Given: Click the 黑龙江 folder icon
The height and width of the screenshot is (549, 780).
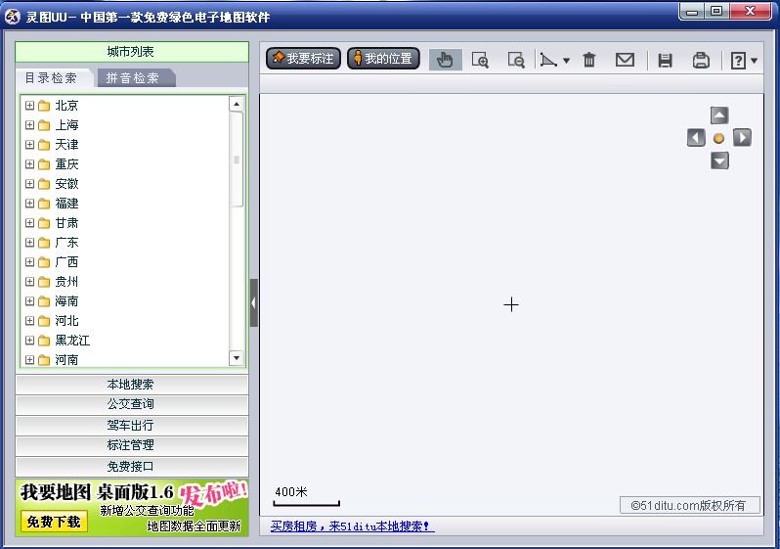Looking at the screenshot, I should (44, 341).
